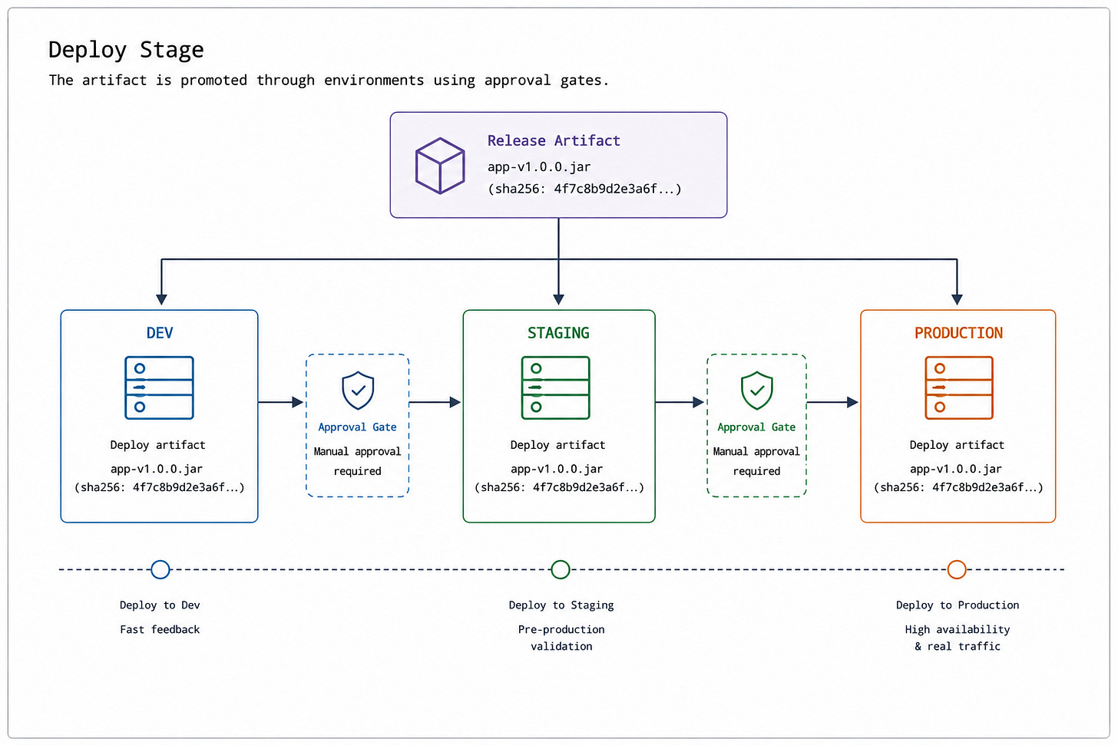Click sha256 hash in Release Artifact box
Screen dimensions: 1118x745
click(584, 189)
